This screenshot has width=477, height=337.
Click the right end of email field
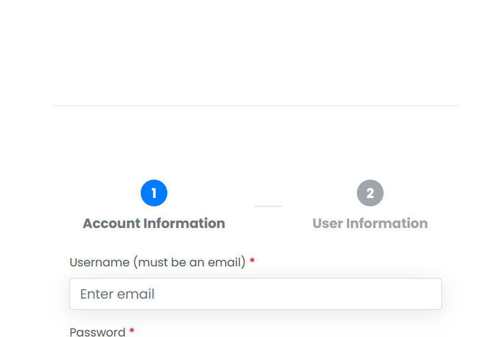coord(431,294)
